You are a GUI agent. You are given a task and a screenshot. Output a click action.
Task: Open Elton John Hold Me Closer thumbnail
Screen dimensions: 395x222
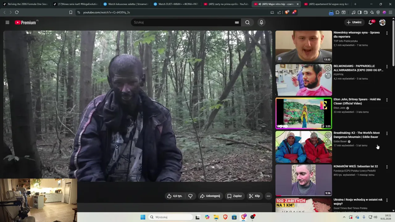click(x=304, y=113)
